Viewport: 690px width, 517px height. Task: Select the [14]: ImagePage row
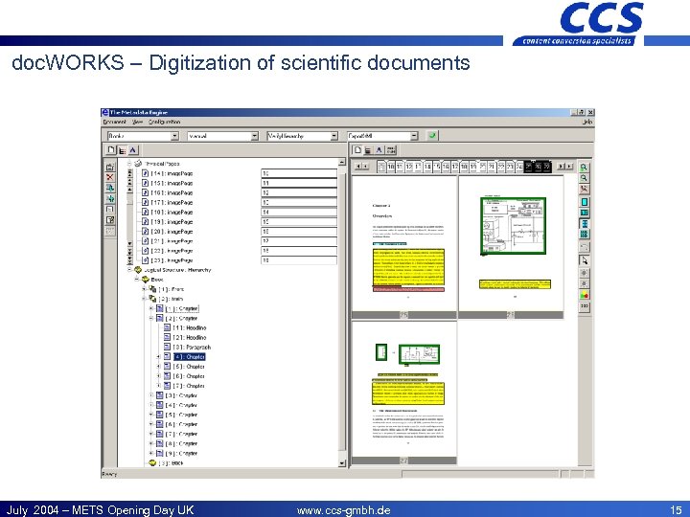(168, 173)
